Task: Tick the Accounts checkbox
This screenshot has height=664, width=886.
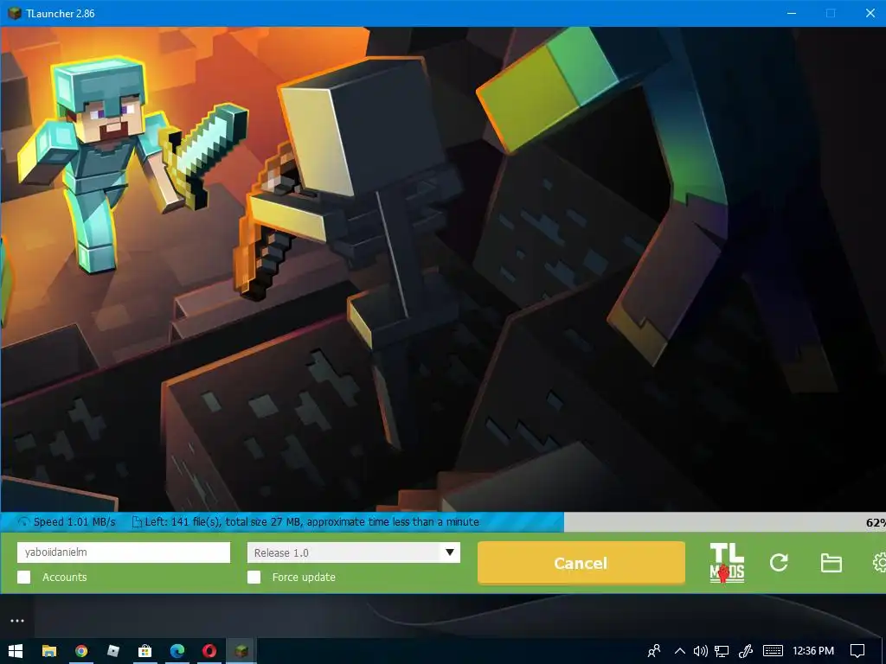Action: (23, 577)
